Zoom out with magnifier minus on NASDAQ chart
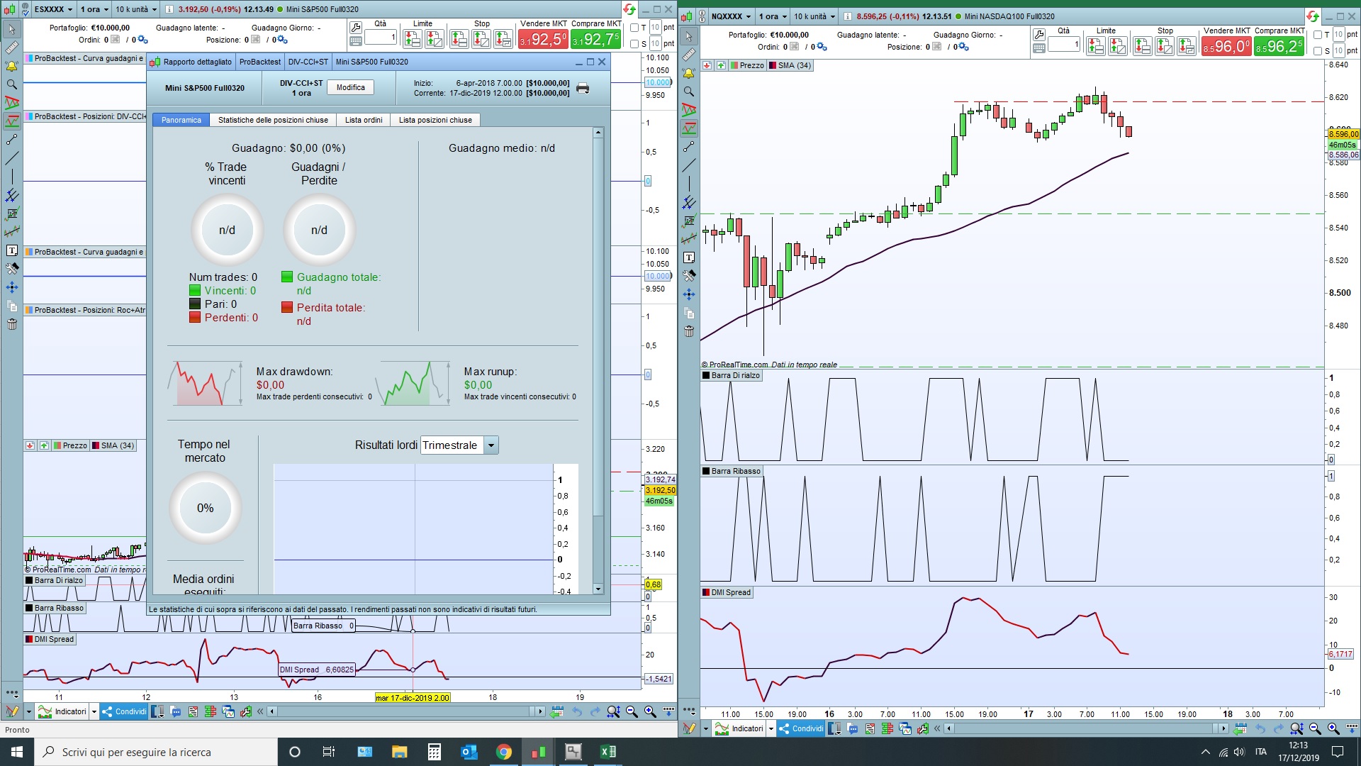Screen dimensions: 1361x766 click(1315, 728)
